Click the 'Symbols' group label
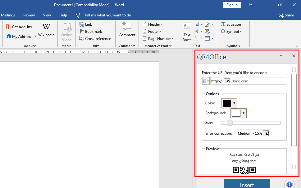 [233, 46]
